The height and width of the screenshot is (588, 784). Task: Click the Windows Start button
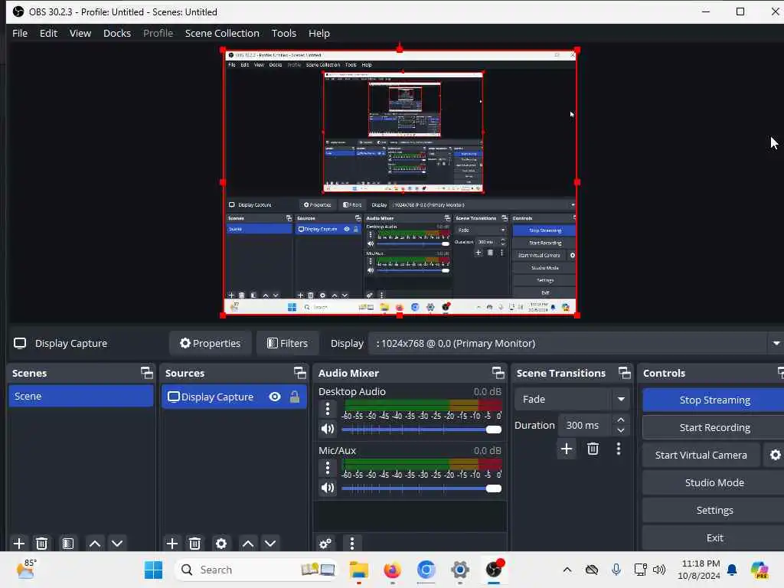pos(153,570)
